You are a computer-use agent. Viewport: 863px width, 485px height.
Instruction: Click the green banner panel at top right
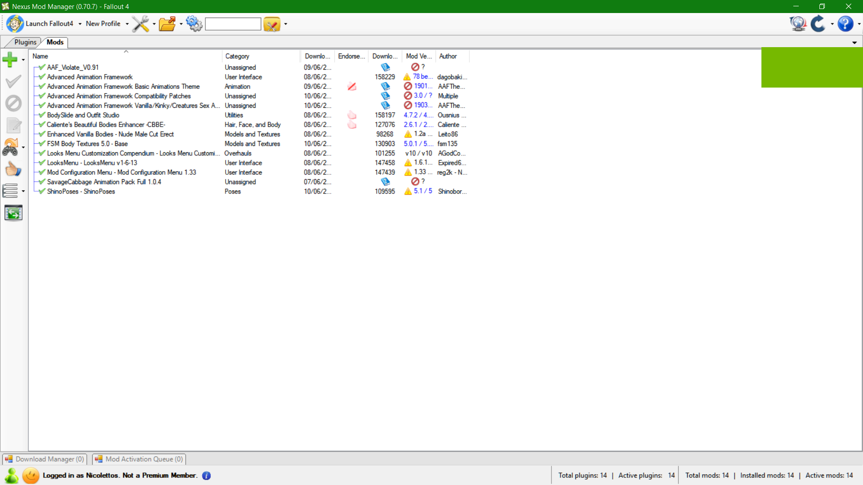tap(812, 67)
